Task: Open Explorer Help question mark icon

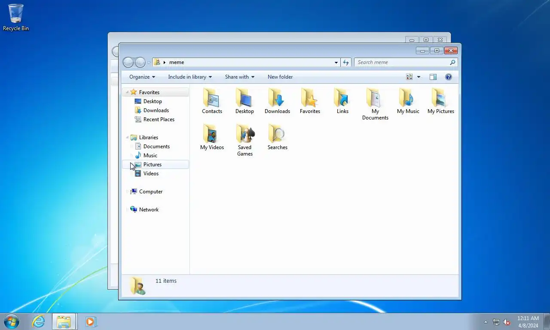Action: pos(449,77)
